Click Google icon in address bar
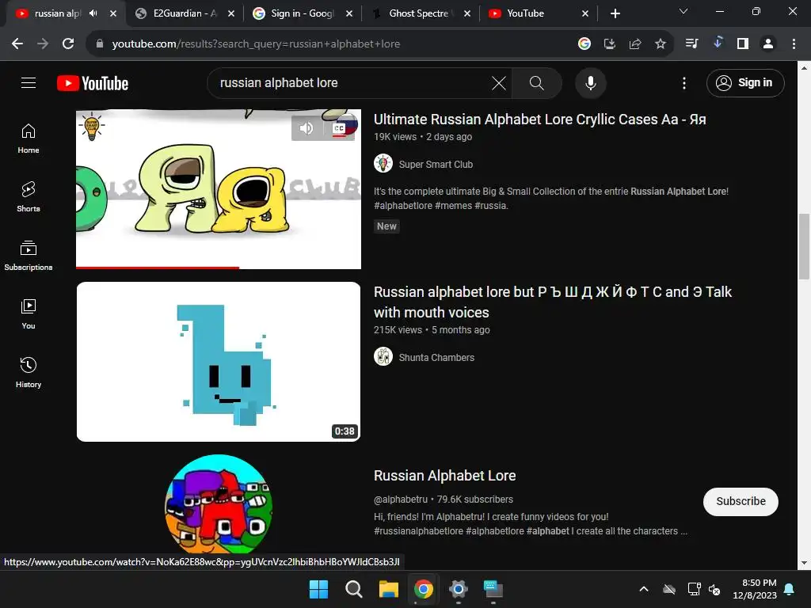This screenshot has height=608, width=811. [x=584, y=44]
